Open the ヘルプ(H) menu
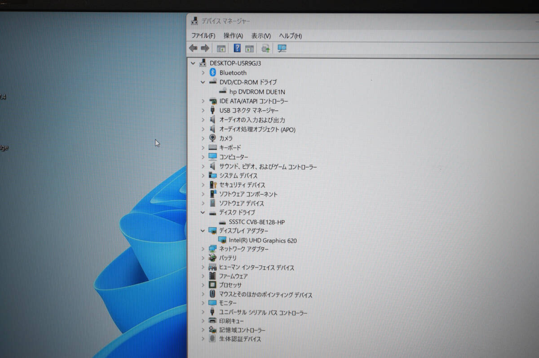The width and height of the screenshot is (539, 358). 290,36
